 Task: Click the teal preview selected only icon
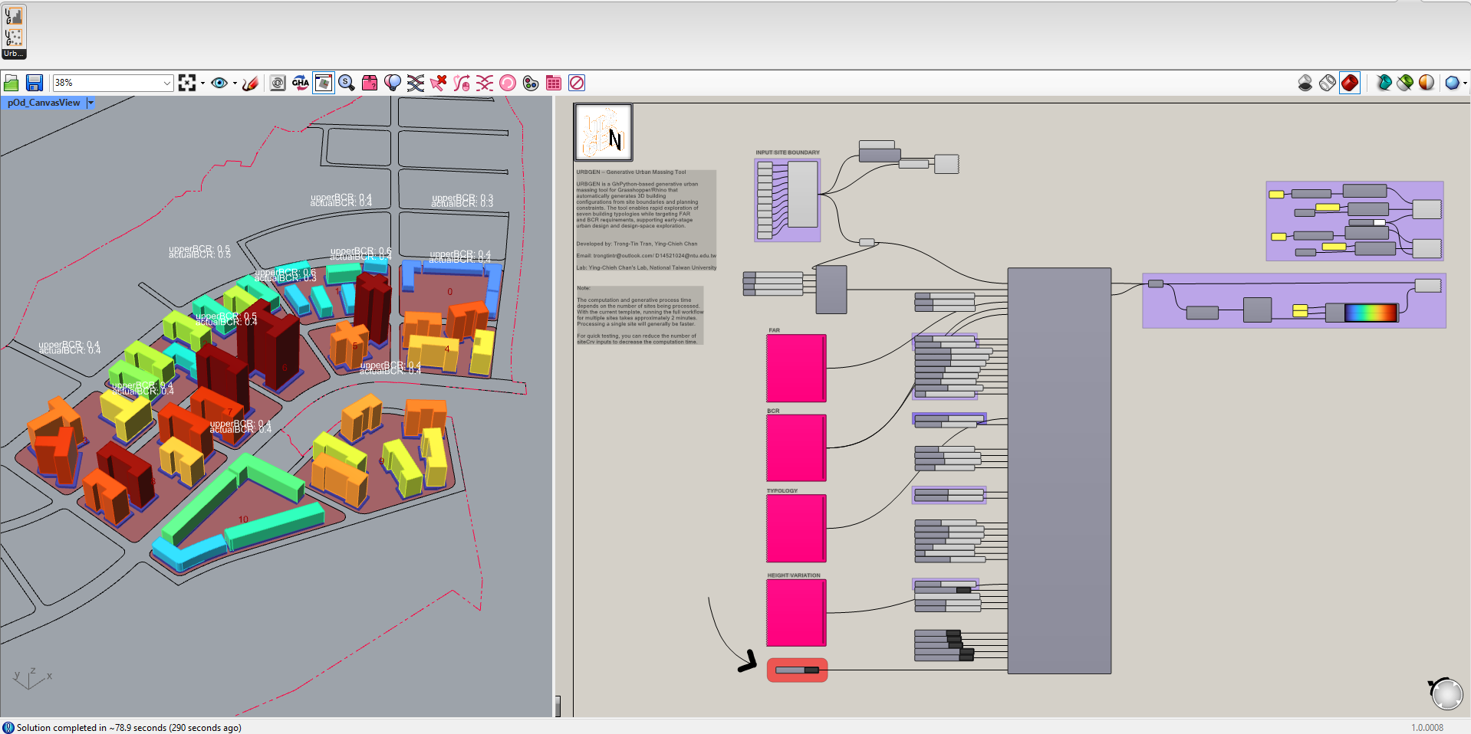point(1384,83)
